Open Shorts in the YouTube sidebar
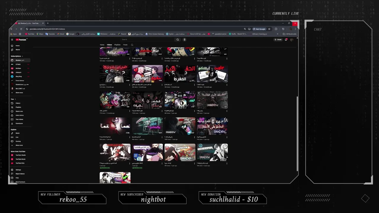379x213 pixels. (x=20, y=50)
